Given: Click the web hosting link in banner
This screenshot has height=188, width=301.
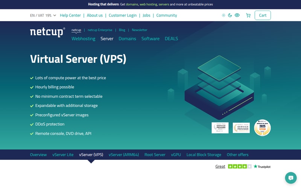Looking at the screenshot, I should (148, 5).
